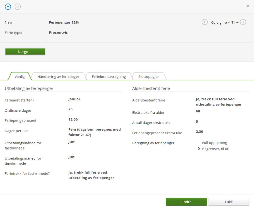Click the Gyldig fra ∞ Til ∞ text

click(225, 22)
